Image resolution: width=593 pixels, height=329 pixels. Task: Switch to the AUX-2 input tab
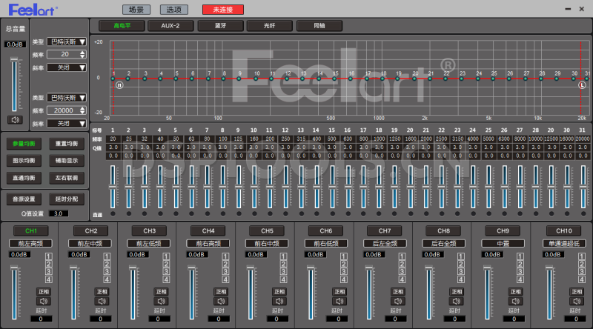click(x=170, y=25)
